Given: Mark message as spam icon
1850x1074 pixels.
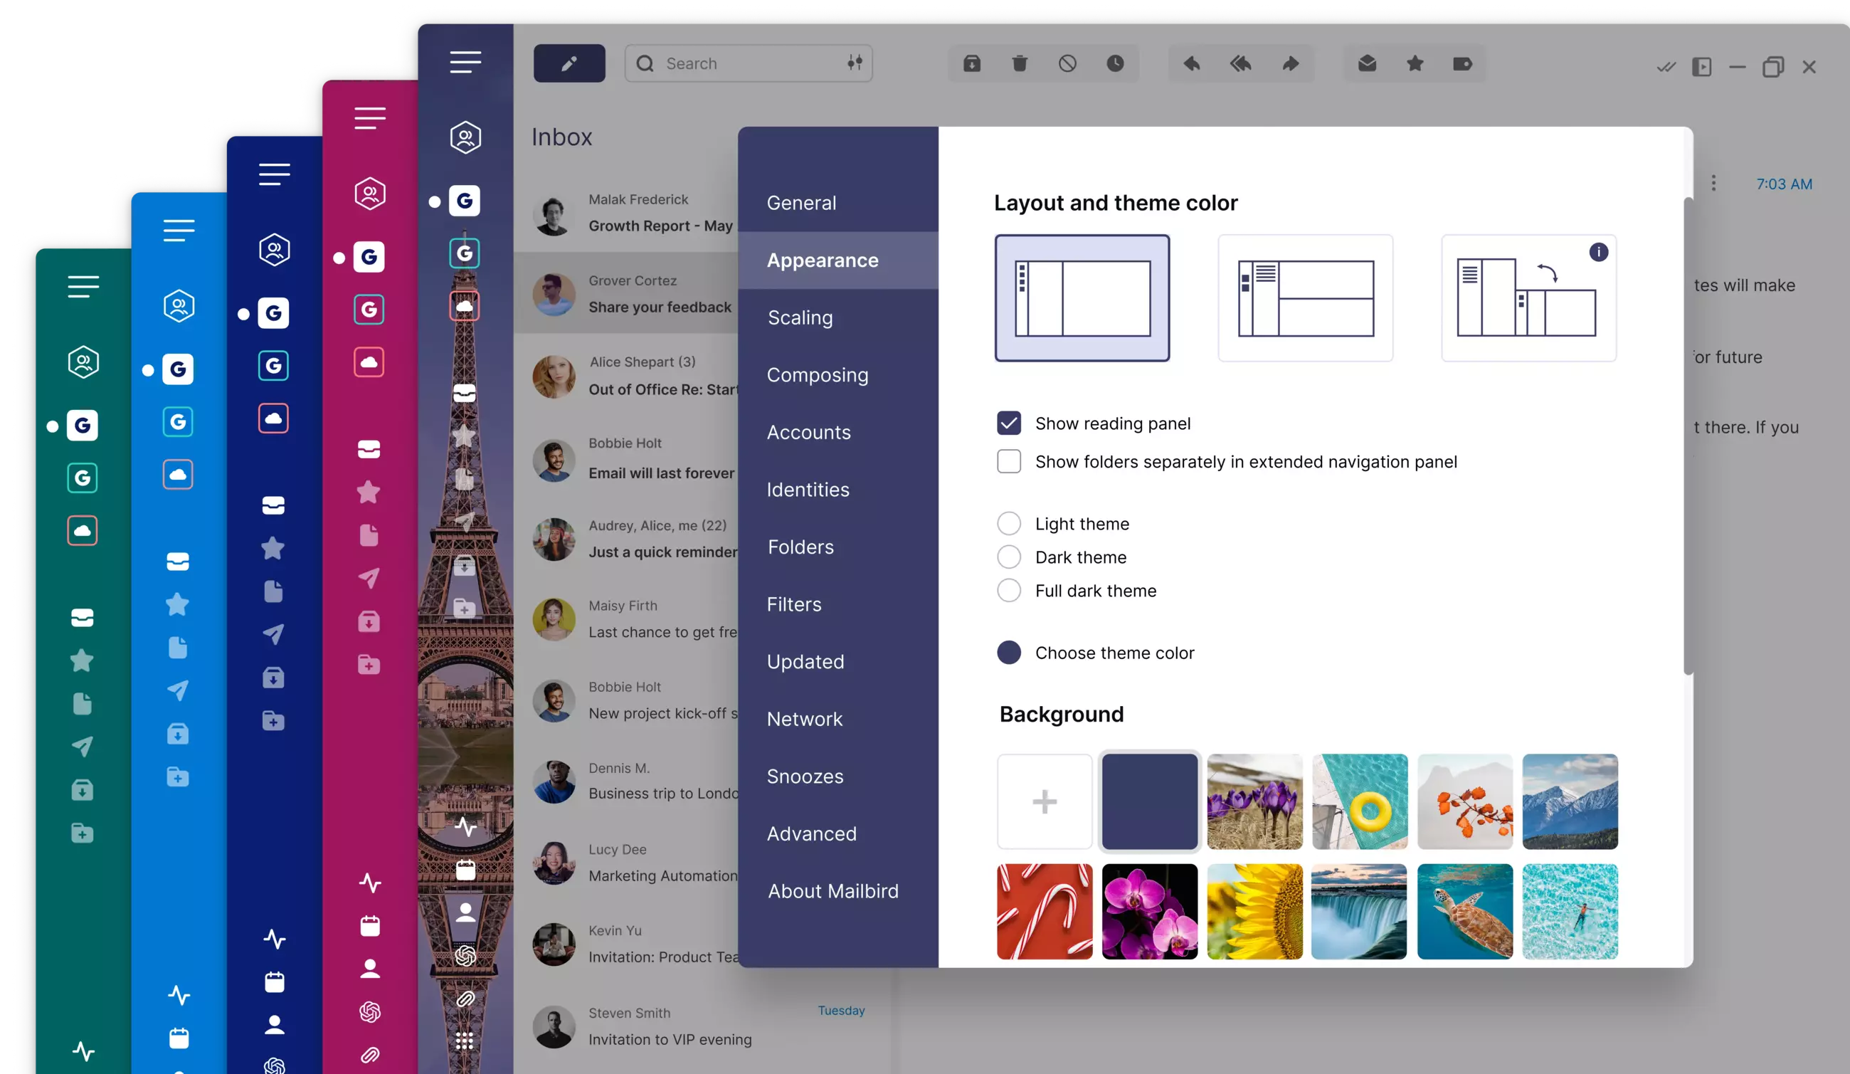Looking at the screenshot, I should [1067, 64].
